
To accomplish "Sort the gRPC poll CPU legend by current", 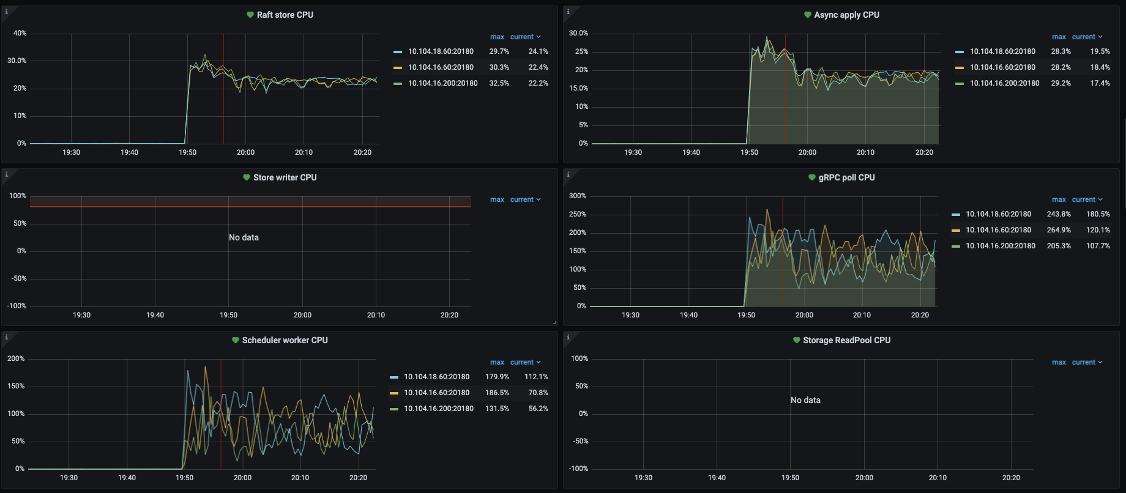I will coord(1083,199).
